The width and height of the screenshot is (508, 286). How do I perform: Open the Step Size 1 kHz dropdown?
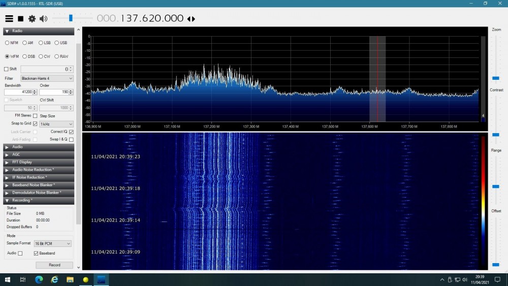(56, 124)
